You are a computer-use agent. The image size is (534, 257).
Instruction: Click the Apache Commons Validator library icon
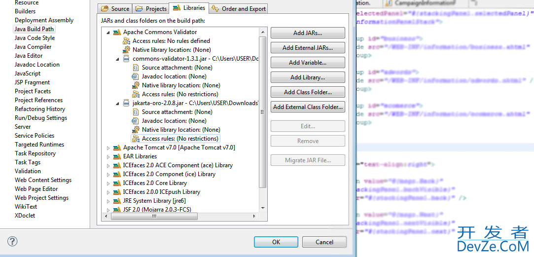[117, 32]
